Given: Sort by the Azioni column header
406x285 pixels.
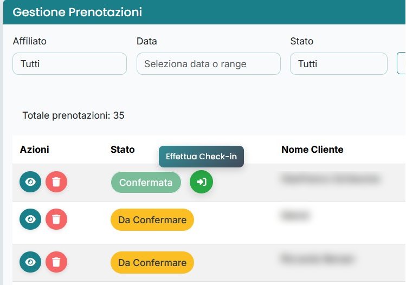Looking at the screenshot, I should (x=35, y=150).
